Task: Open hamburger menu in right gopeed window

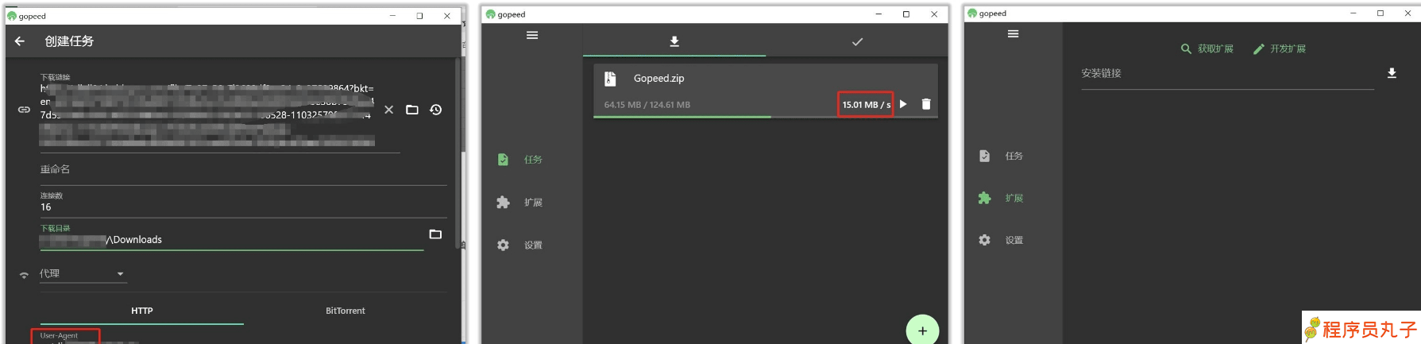Action: 1013,33
